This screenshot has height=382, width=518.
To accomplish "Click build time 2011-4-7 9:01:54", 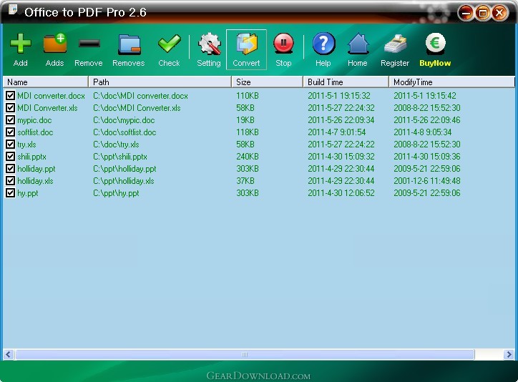I will (337, 132).
